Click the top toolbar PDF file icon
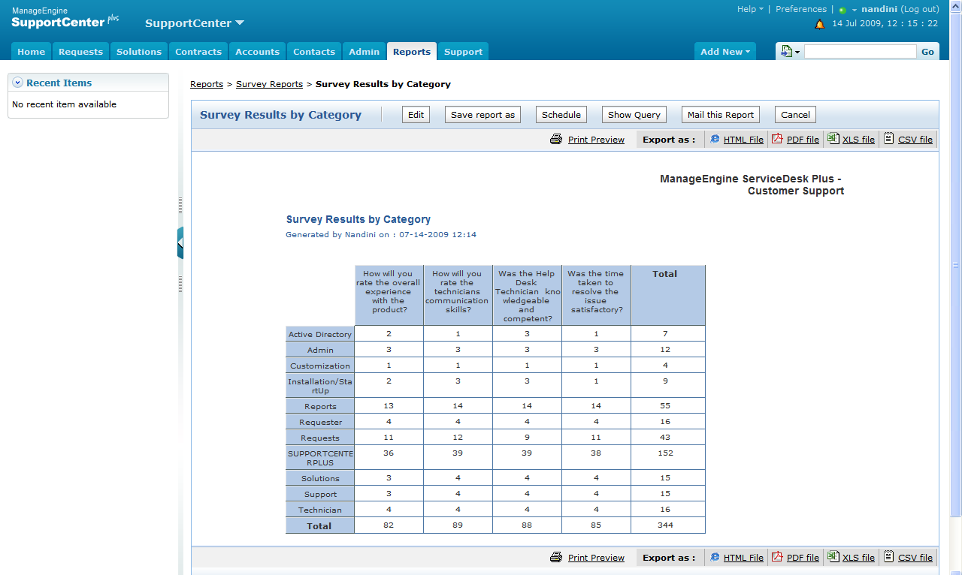 tap(777, 139)
